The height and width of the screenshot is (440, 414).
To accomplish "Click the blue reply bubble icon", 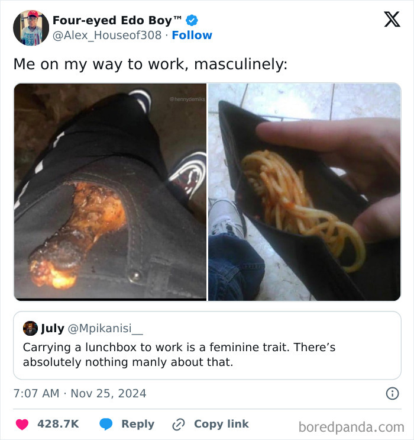I will coord(106,424).
